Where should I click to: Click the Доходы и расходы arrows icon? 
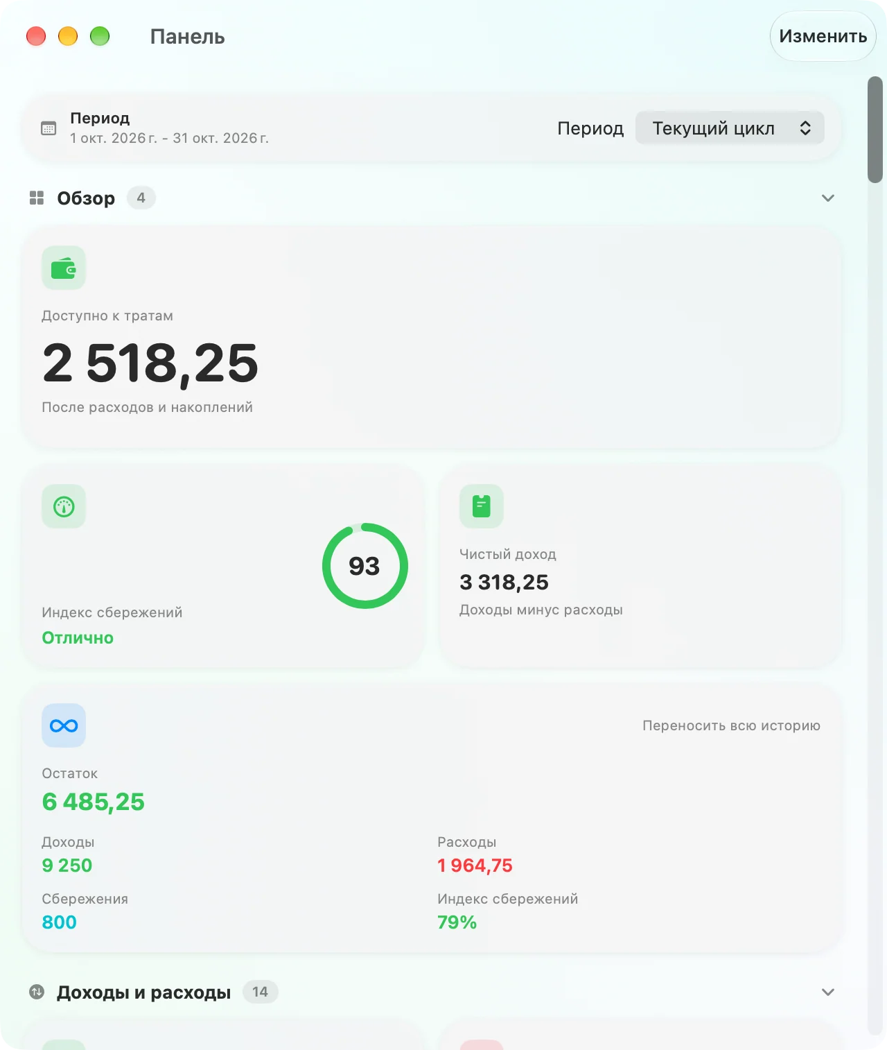pos(37,992)
